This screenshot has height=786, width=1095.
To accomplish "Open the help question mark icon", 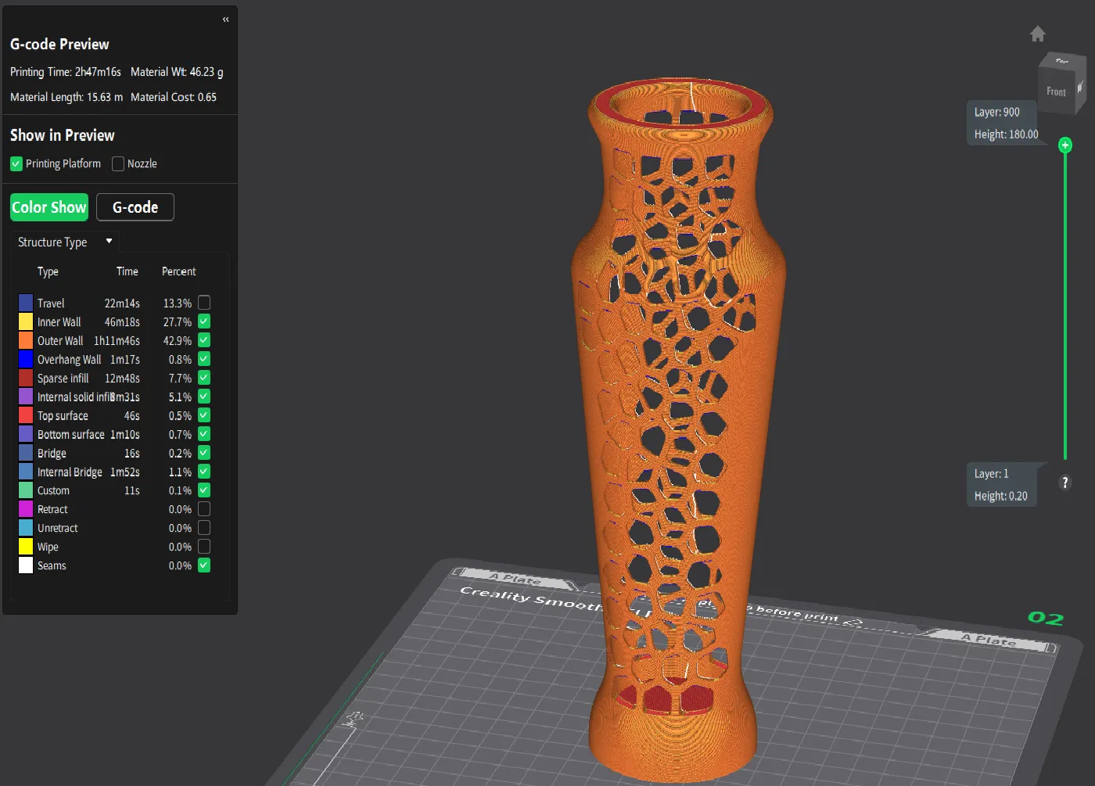I will 1065,483.
